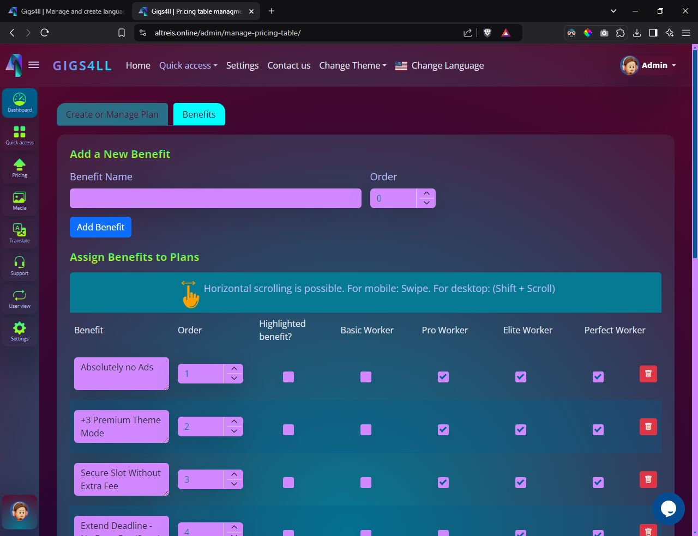Screen dimensions: 698x536
Task: Open the Contact us link
Action: click(x=288, y=65)
